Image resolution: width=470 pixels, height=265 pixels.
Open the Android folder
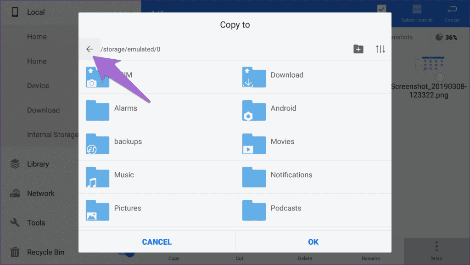pos(313,110)
